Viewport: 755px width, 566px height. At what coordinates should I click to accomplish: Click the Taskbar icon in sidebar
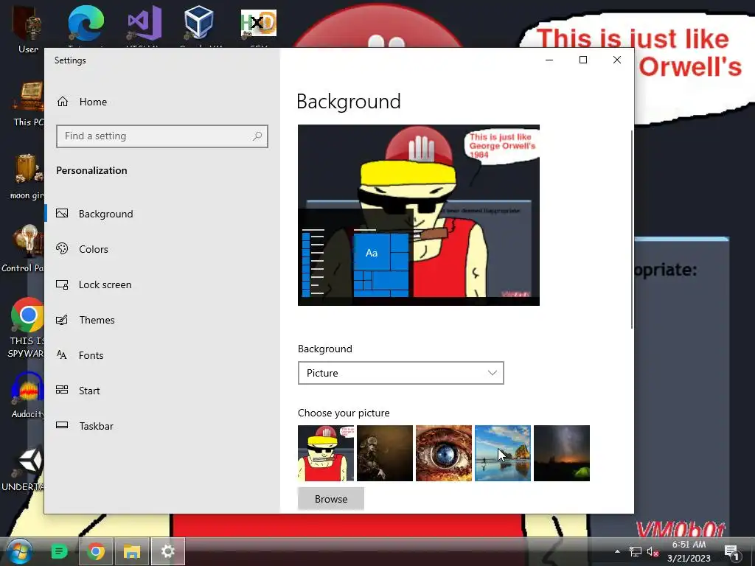pos(62,425)
